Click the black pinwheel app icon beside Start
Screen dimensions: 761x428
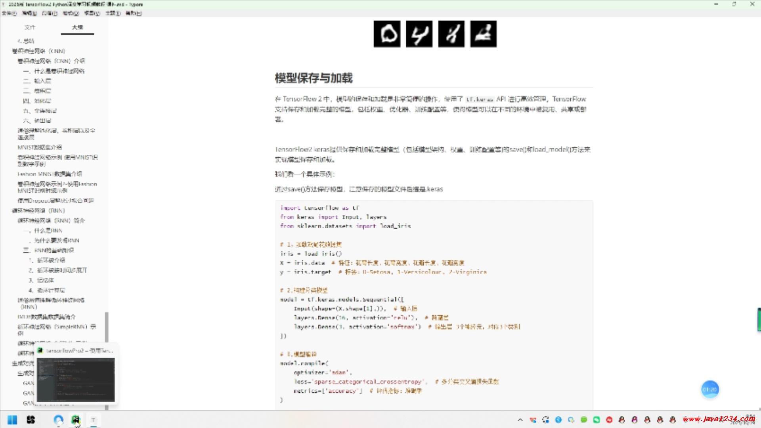click(31, 420)
